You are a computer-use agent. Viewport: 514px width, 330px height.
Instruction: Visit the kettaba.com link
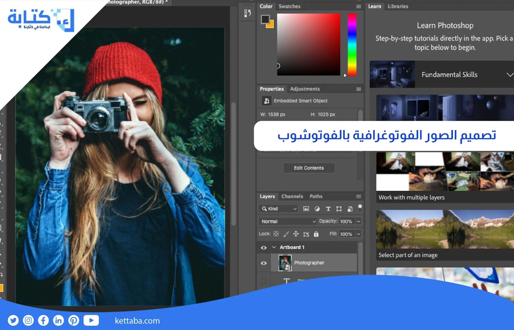(137, 321)
